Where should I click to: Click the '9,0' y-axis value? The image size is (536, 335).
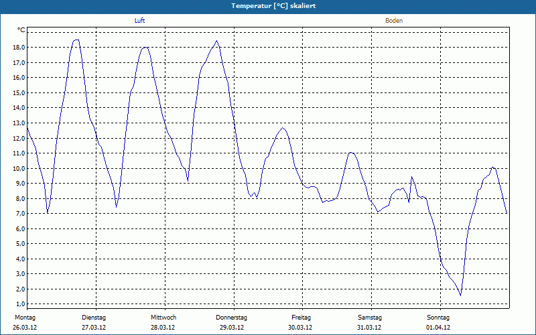coord(21,184)
